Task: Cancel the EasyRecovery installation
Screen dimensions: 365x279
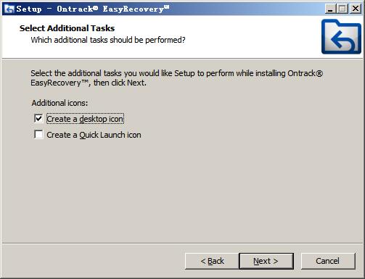Action: (x=328, y=261)
